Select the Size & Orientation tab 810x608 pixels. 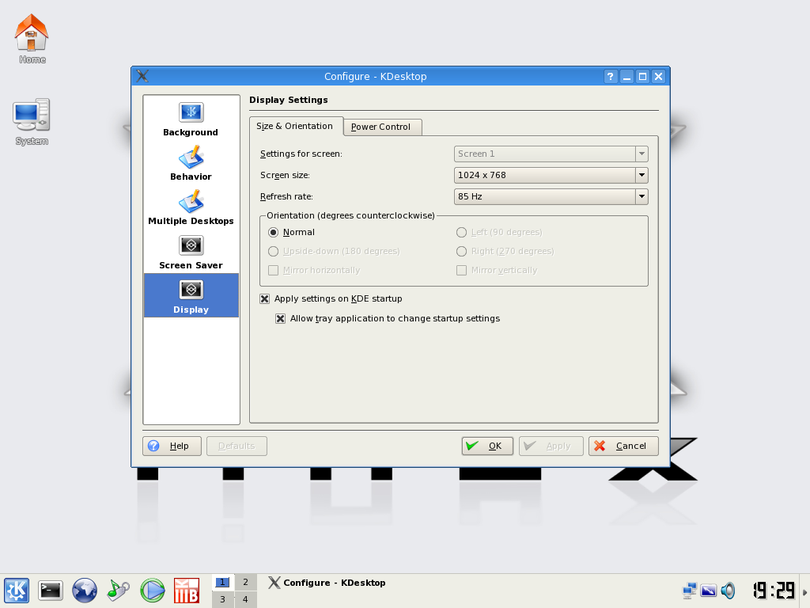pyautogui.click(x=296, y=126)
